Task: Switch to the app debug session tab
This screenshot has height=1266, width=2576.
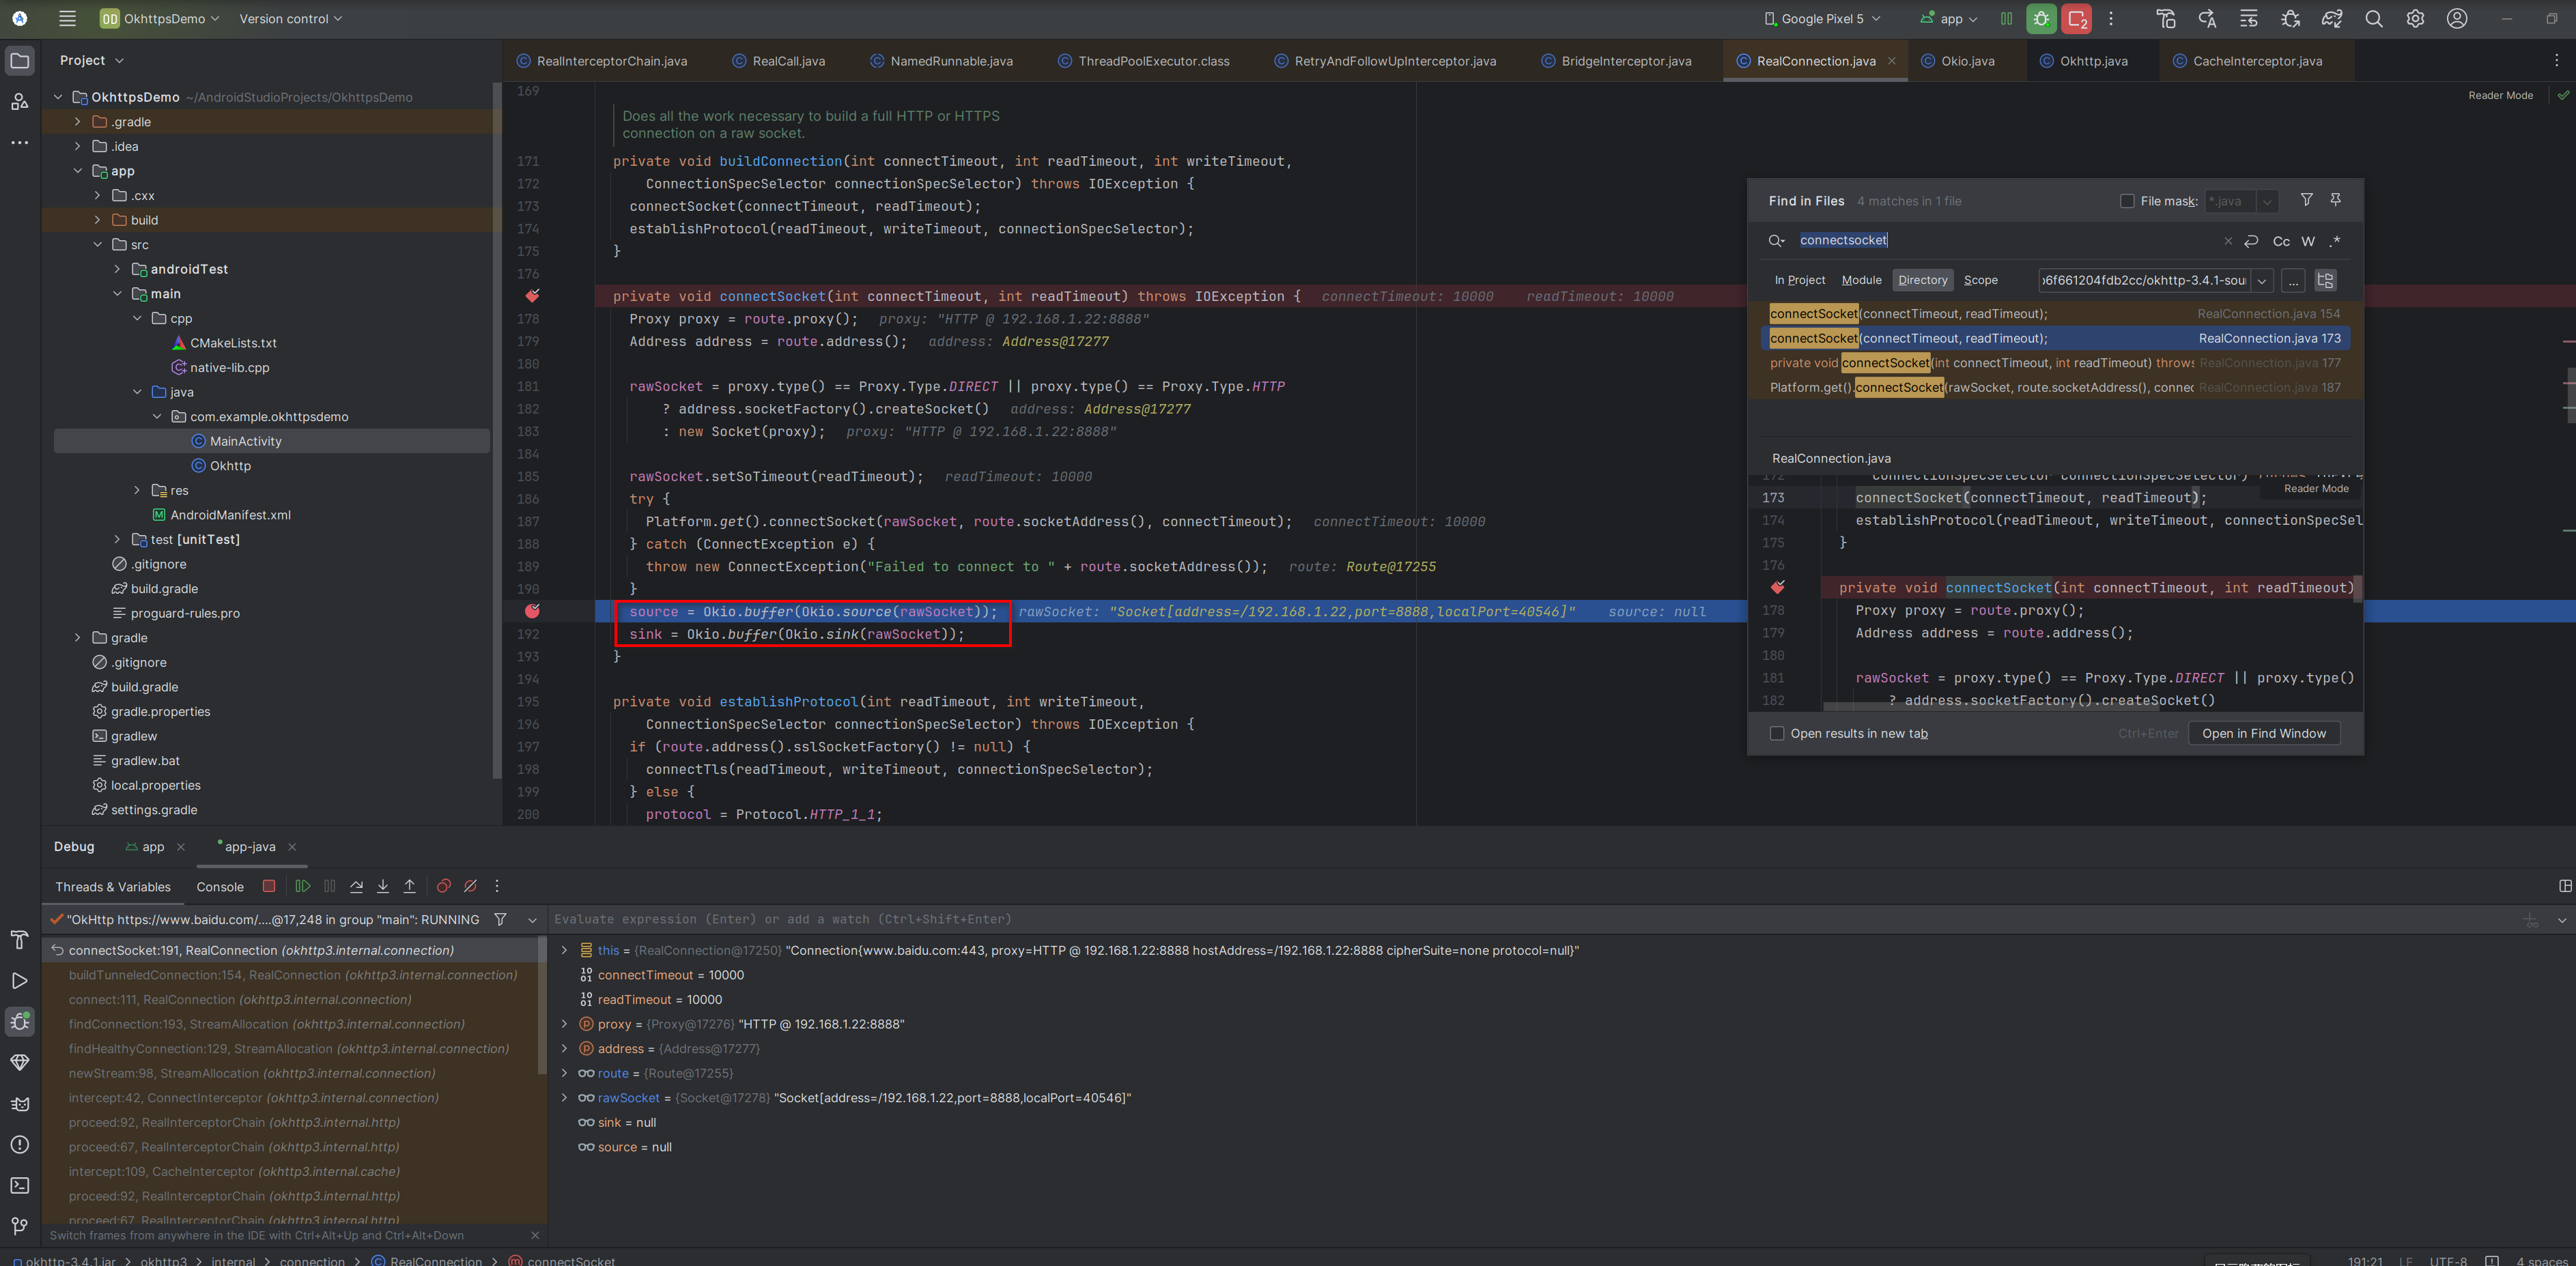Action: [x=152, y=847]
